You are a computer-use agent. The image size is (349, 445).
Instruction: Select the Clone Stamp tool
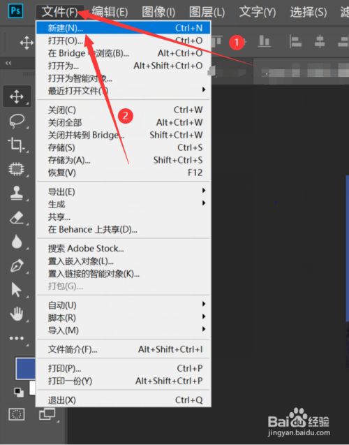[17, 193]
